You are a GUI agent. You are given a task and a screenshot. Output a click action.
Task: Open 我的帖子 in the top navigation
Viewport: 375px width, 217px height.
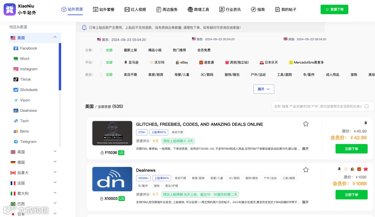click(x=285, y=9)
